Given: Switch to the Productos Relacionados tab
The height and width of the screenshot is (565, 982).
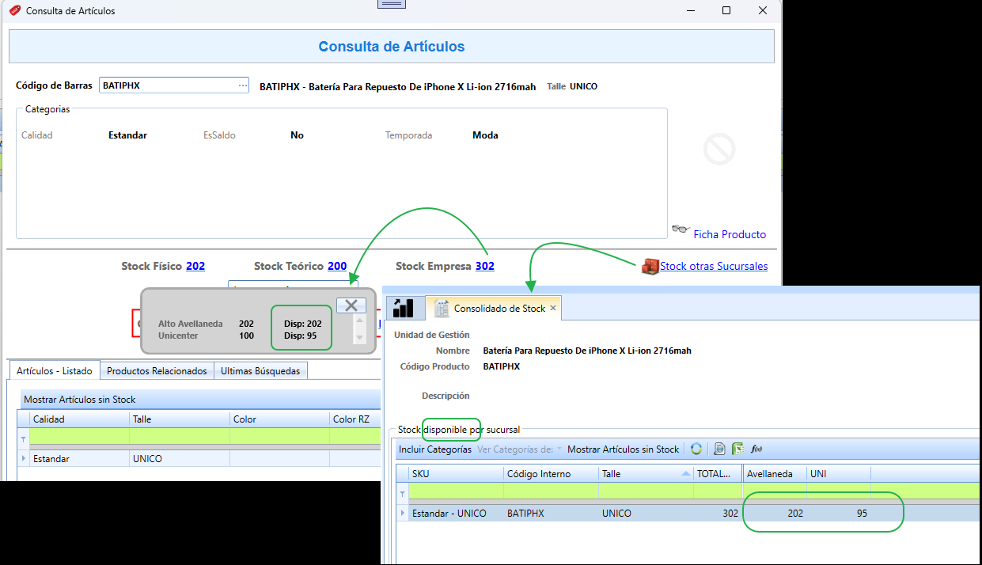Looking at the screenshot, I should click(157, 370).
